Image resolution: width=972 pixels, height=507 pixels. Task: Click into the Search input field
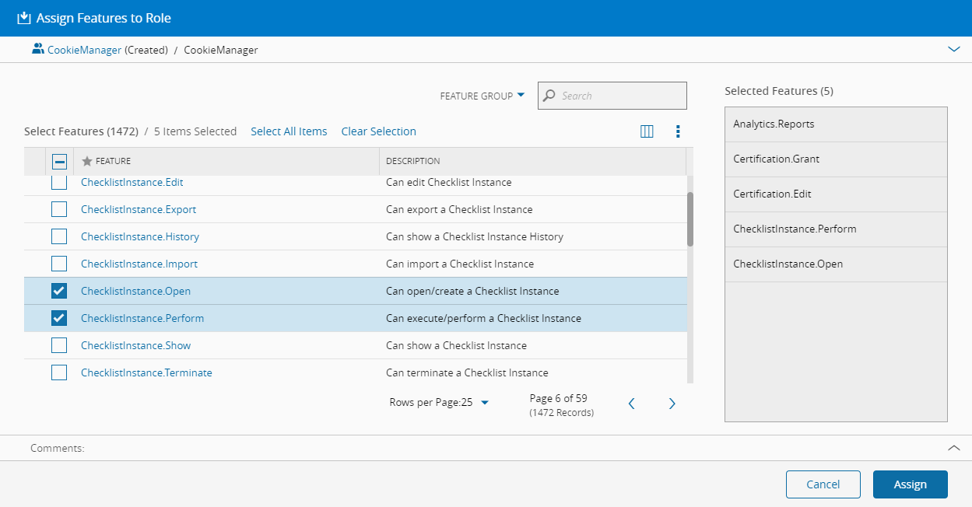[x=620, y=96]
